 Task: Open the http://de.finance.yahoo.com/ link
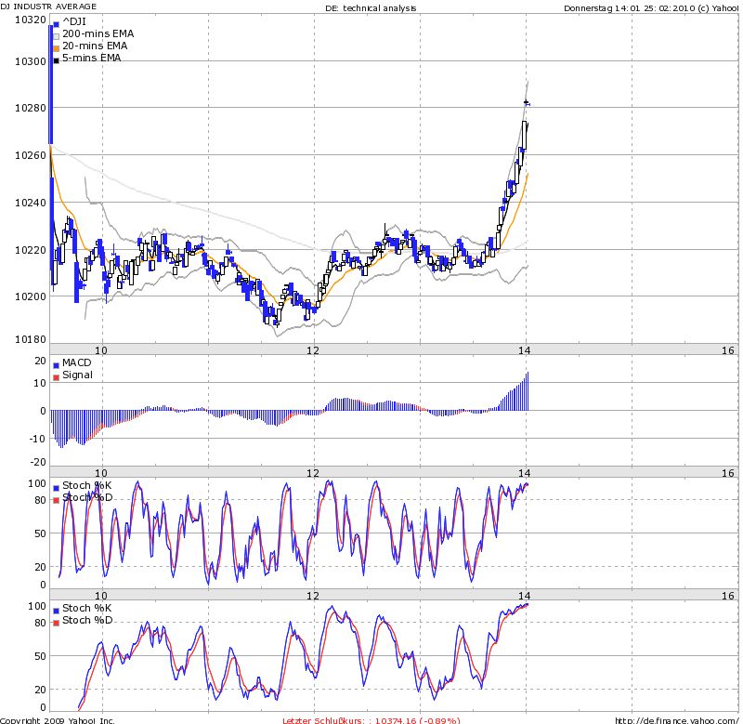[x=679, y=720]
